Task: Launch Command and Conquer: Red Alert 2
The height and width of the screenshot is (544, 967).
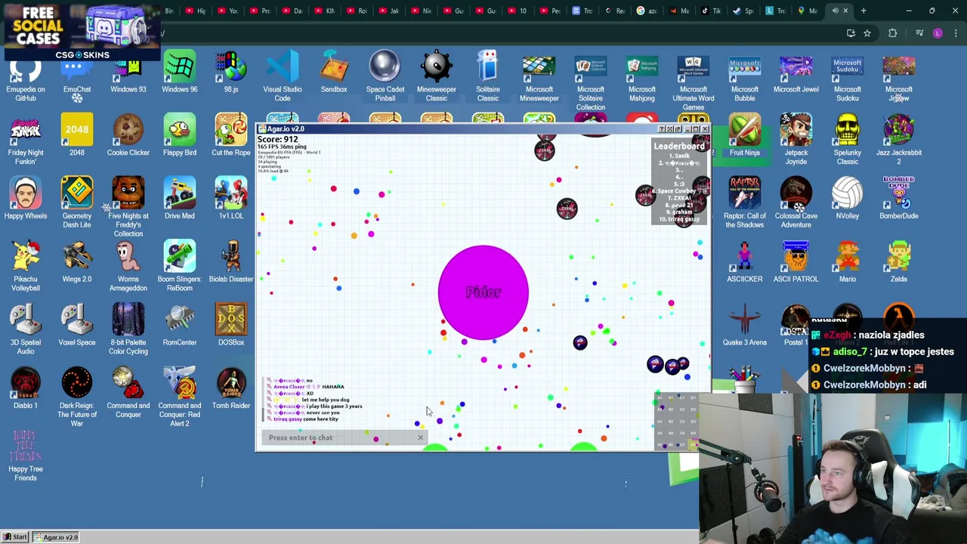Action: tap(180, 398)
